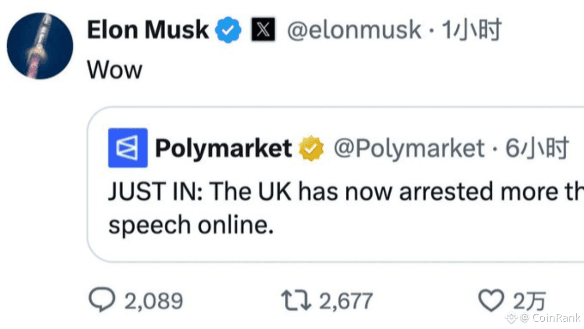Viewport: 584px width, 329px height.
Task: Click the black X affiliation badge
Action: tap(263, 30)
